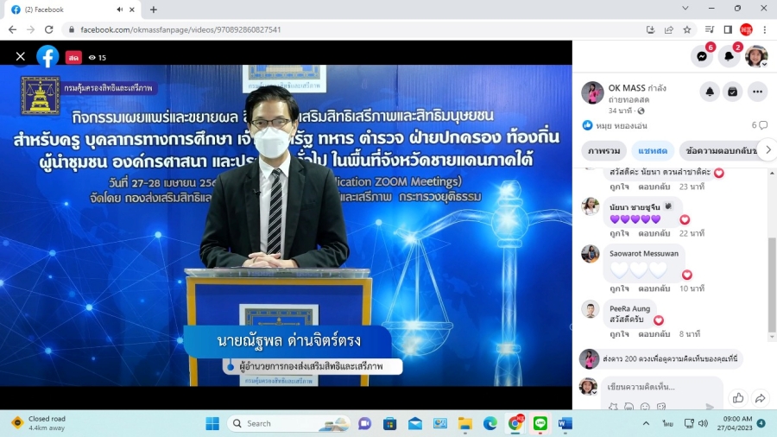Open LINE app in the taskbar
This screenshot has height=437, width=777.
click(x=540, y=423)
